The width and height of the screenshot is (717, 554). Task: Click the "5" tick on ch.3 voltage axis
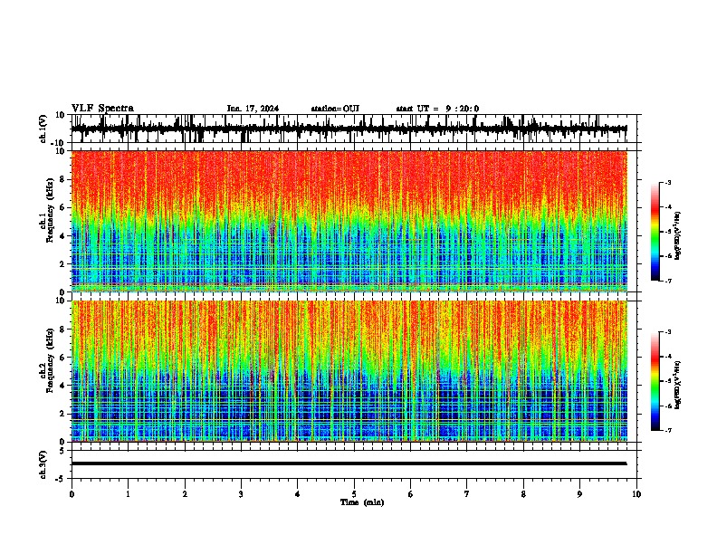(x=62, y=451)
